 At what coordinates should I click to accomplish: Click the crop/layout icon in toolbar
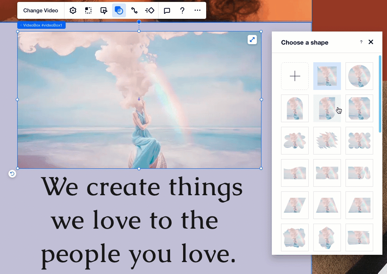coord(88,10)
